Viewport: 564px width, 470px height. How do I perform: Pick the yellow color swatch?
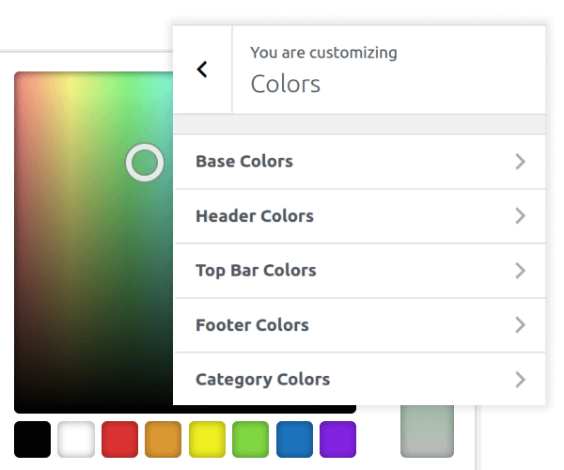tap(207, 439)
